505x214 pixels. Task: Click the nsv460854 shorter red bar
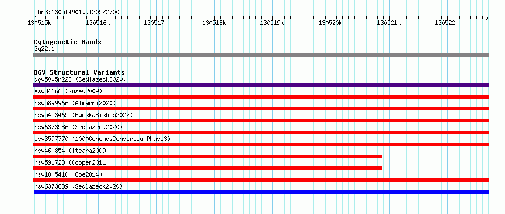(x=208, y=156)
